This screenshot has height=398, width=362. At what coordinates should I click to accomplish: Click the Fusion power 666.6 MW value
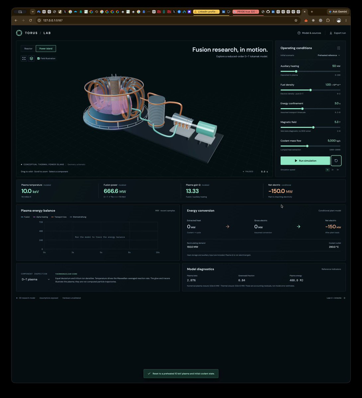point(115,191)
